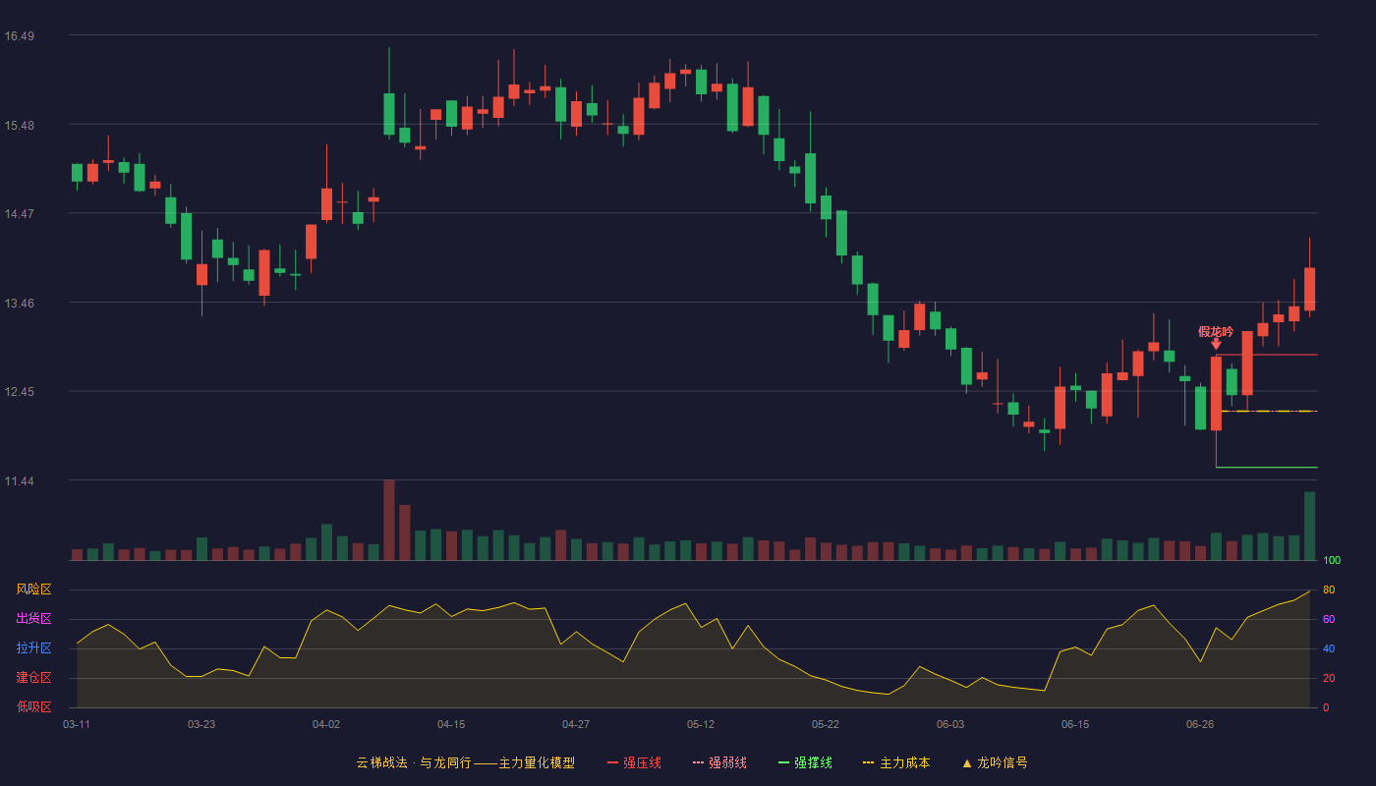Image resolution: width=1376 pixels, height=786 pixels.
Task: Click the 11.44 price axis label
Action: (x=19, y=481)
